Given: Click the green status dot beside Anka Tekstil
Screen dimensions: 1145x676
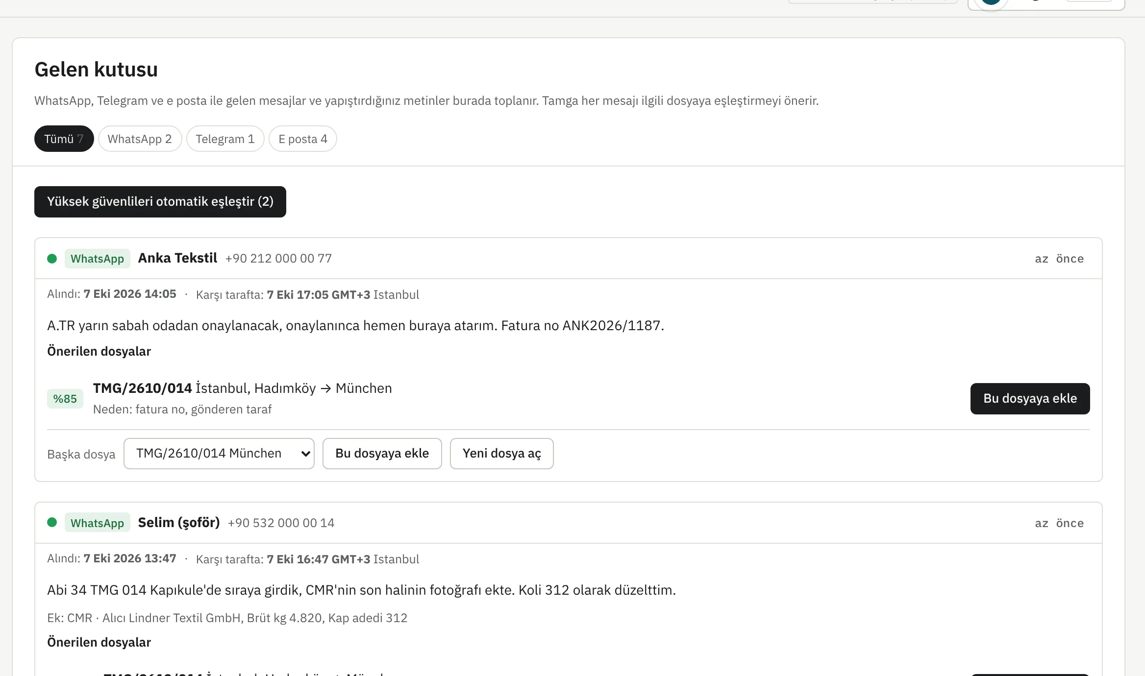Looking at the screenshot, I should point(52,259).
